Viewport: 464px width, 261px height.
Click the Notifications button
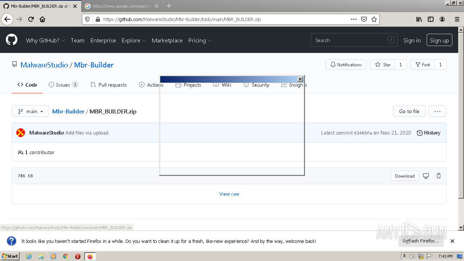[x=346, y=65]
